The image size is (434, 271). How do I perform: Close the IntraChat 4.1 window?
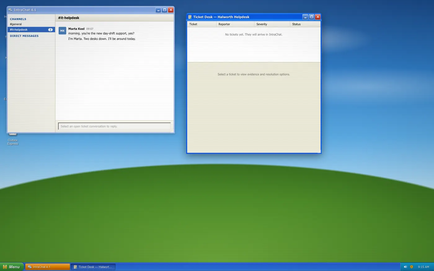[171, 10]
